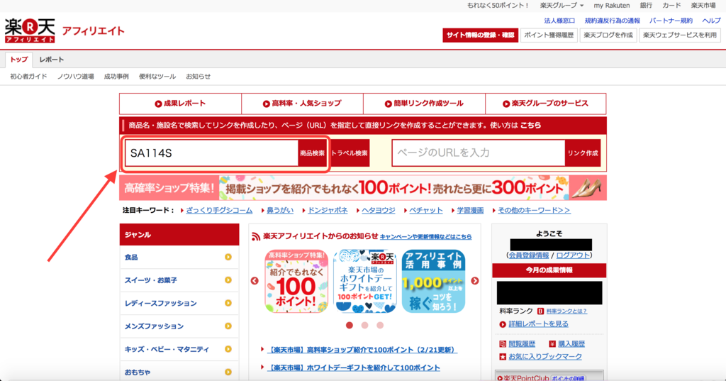This screenshot has height=381, width=726.
Task: Click リンク作成 button
Action: [x=583, y=153]
